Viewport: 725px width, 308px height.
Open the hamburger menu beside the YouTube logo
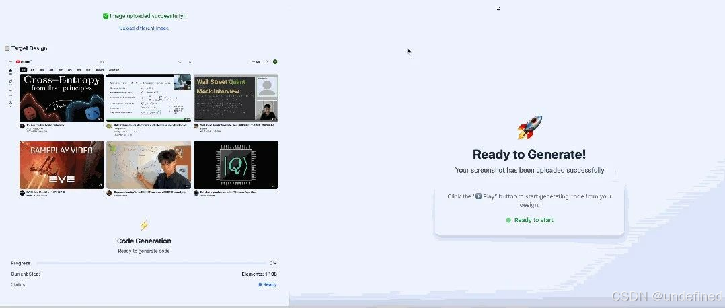point(11,61)
